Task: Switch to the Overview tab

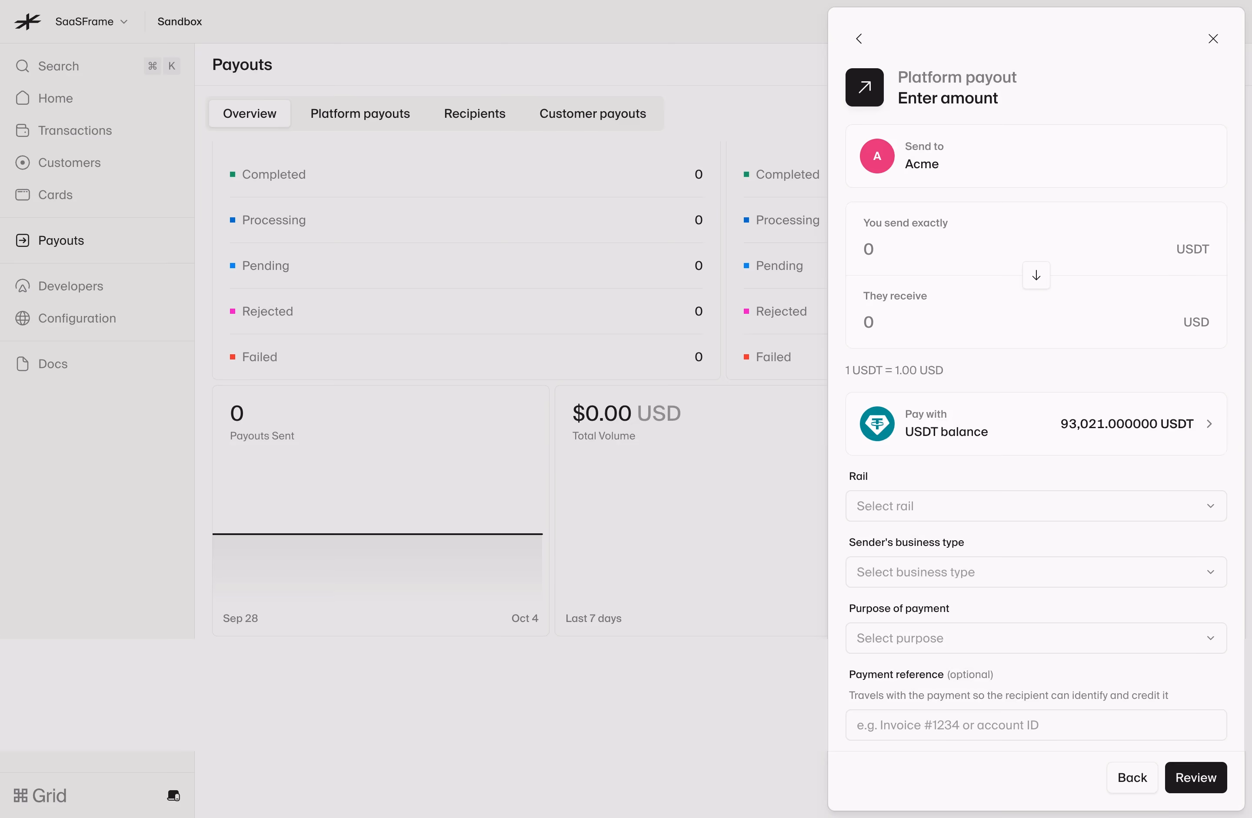Action: coord(250,113)
